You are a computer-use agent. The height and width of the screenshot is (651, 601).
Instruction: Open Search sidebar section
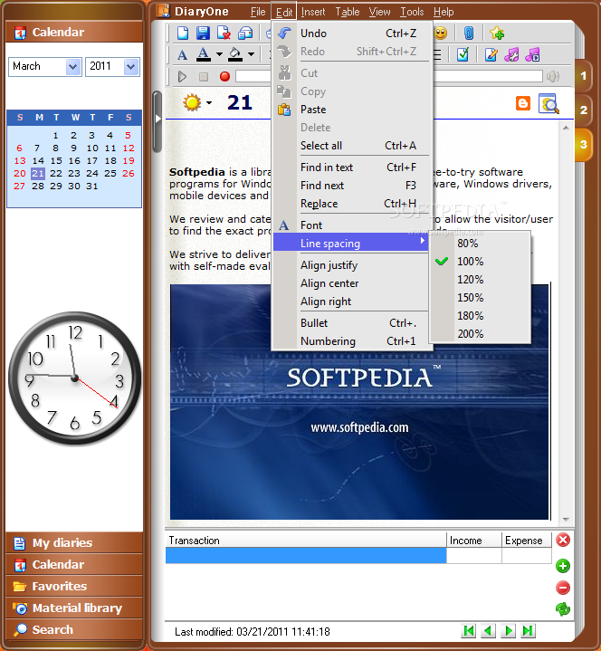[74, 629]
